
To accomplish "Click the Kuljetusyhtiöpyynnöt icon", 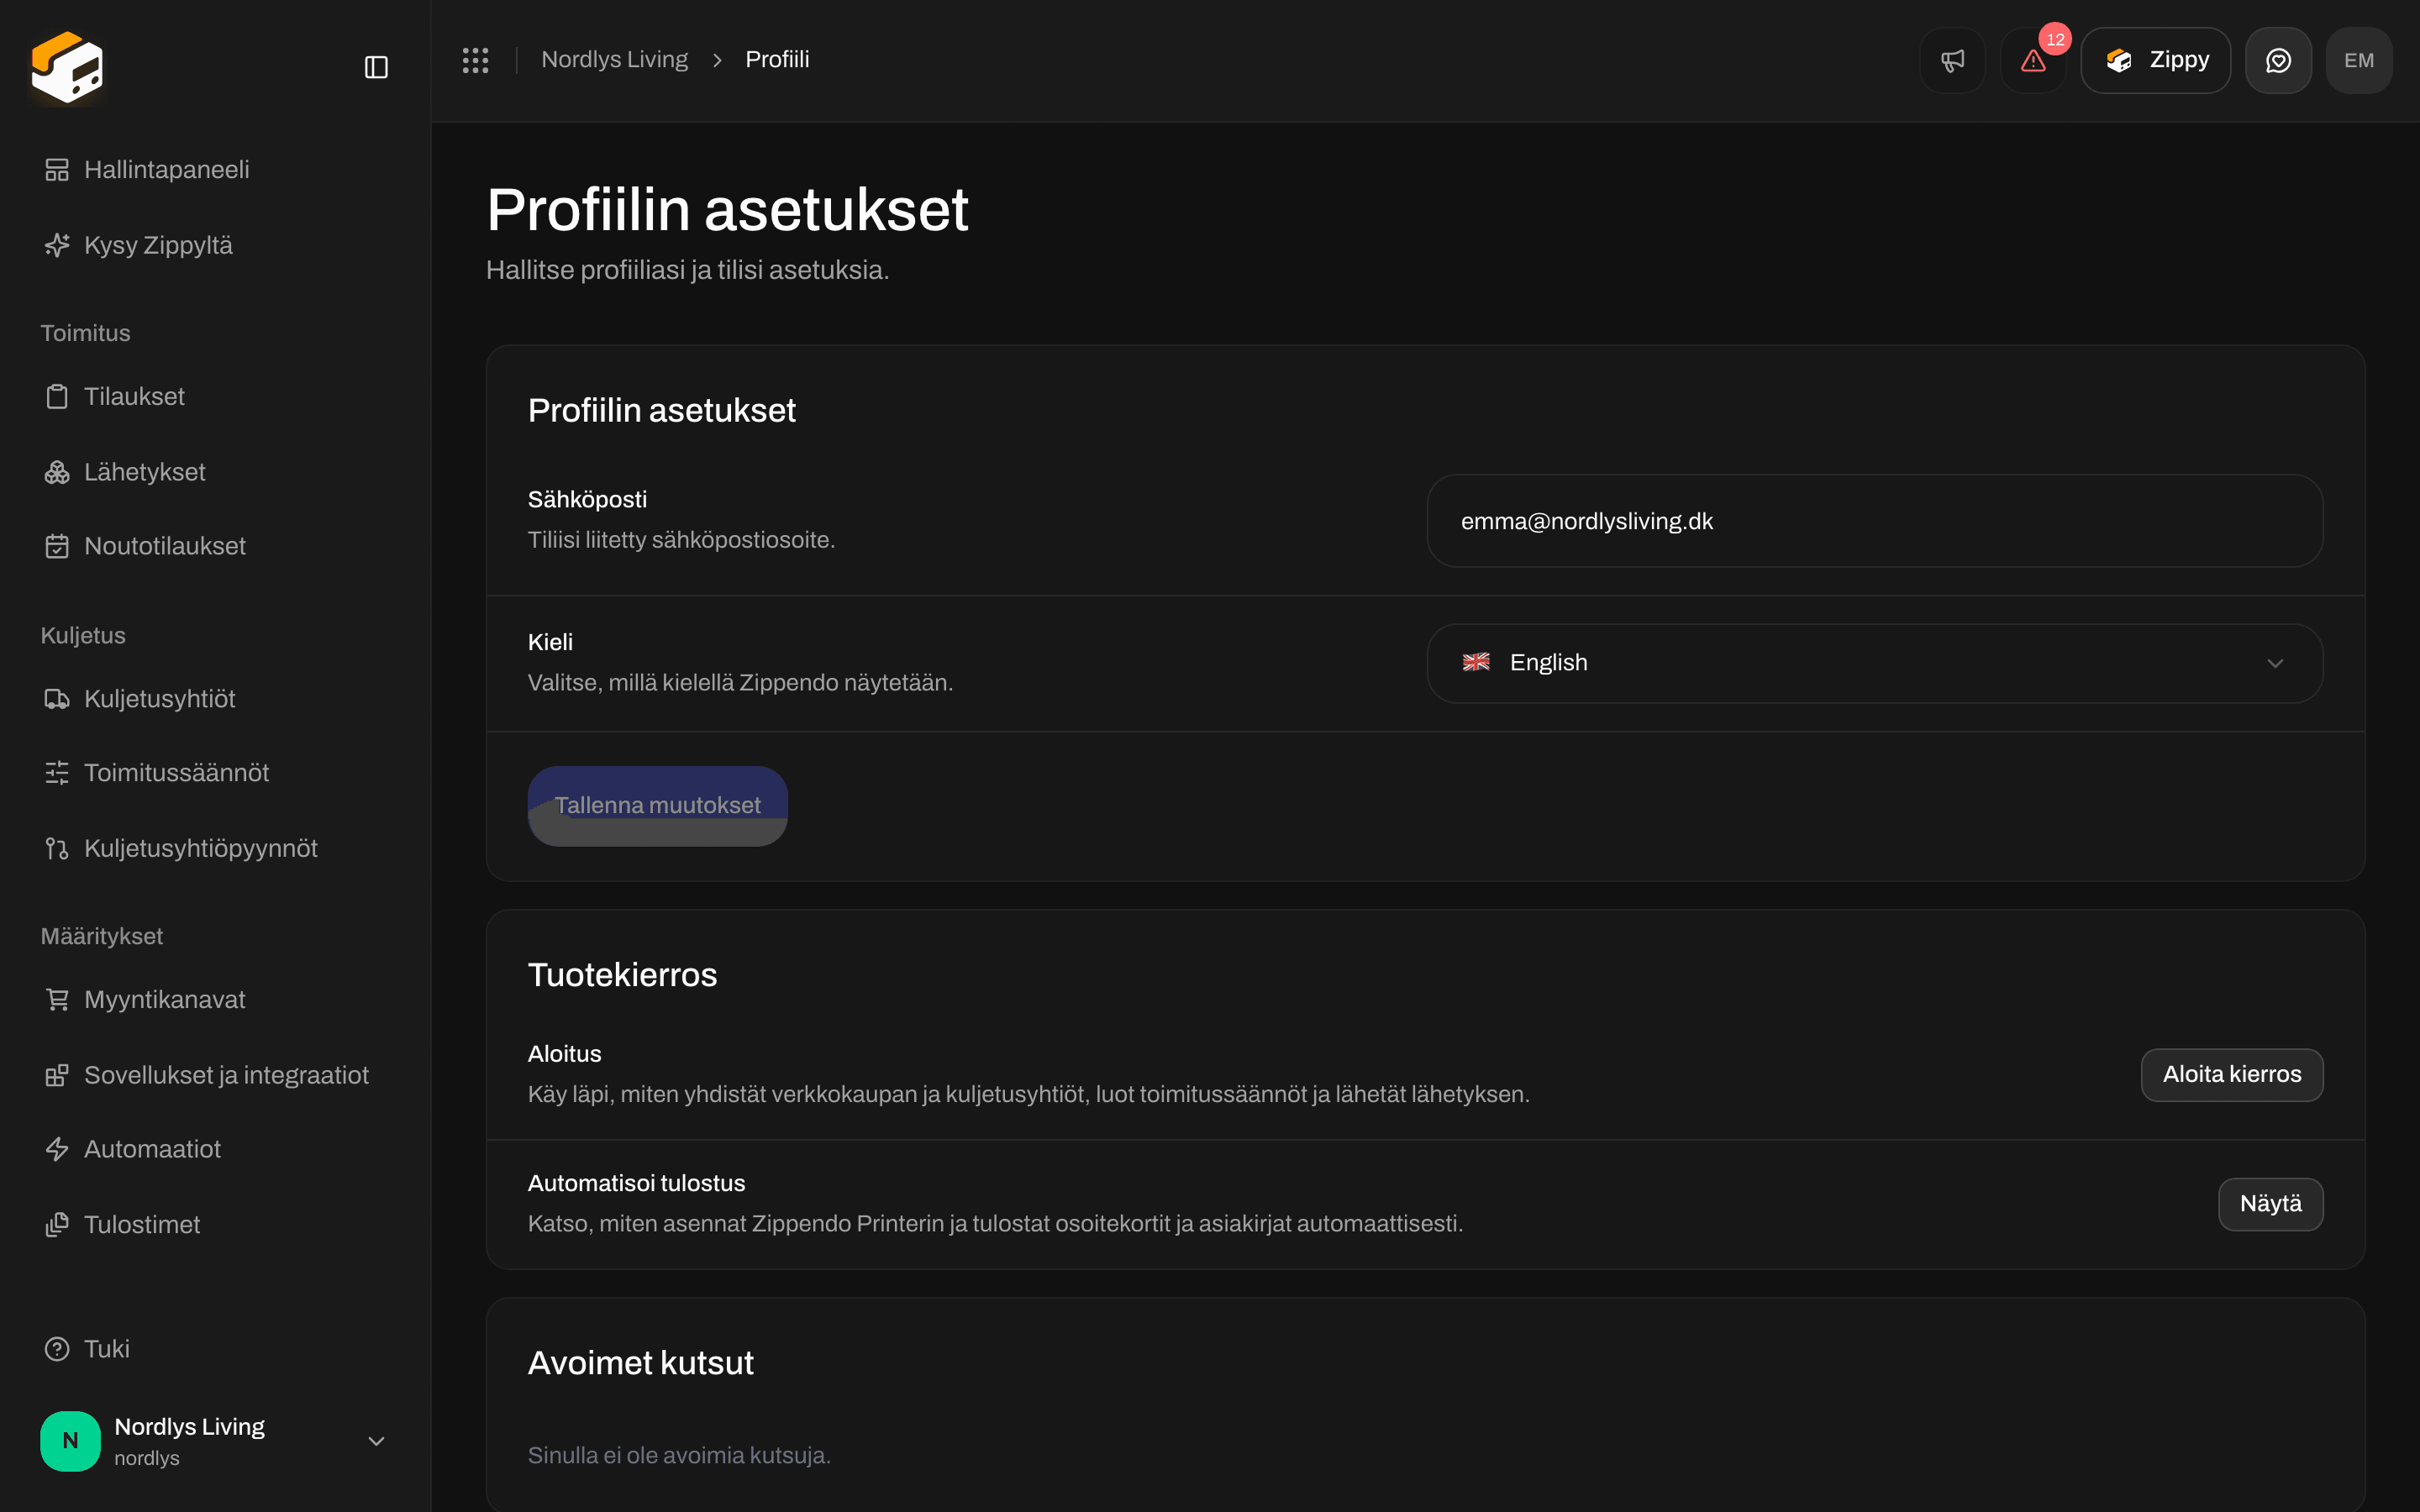I will [x=57, y=848].
